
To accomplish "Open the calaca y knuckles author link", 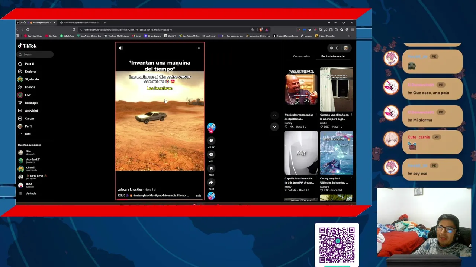I will tap(130, 189).
